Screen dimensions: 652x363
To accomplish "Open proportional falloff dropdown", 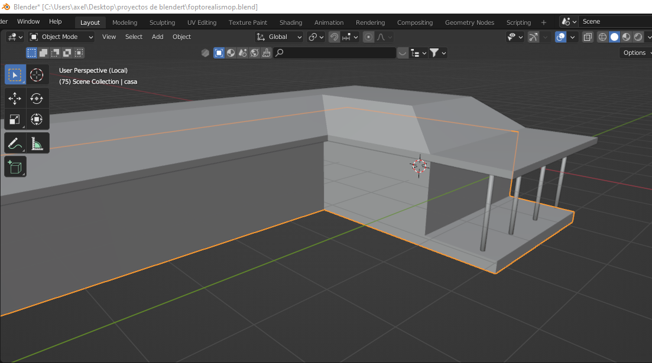I will pos(384,37).
